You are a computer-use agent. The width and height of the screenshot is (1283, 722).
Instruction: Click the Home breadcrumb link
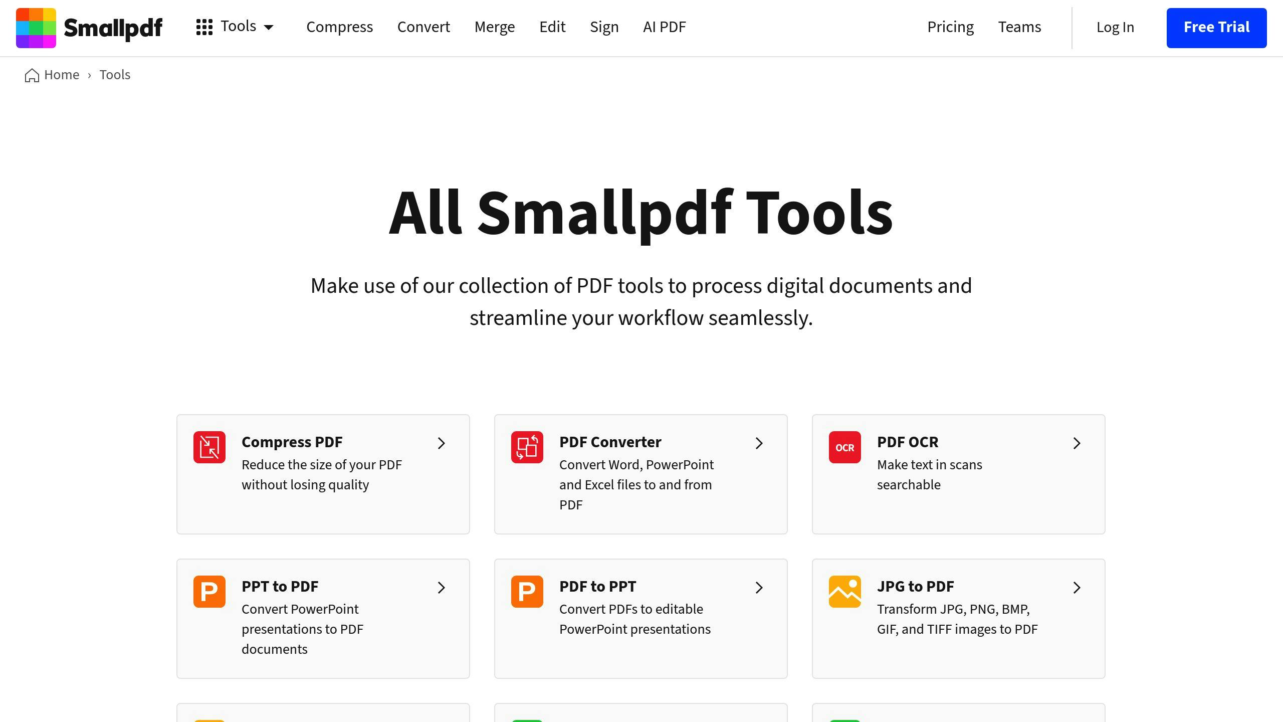coord(51,75)
